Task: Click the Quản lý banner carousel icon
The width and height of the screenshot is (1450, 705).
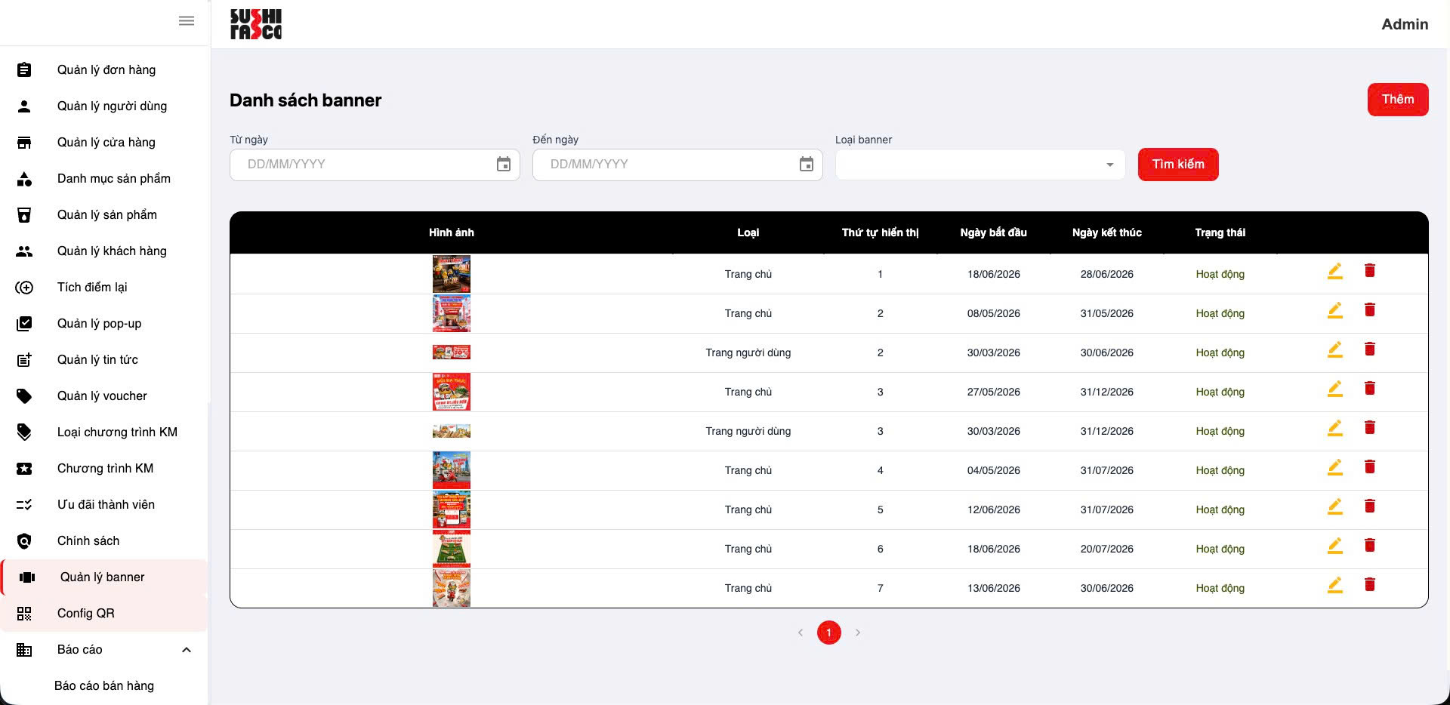Action: 27,577
